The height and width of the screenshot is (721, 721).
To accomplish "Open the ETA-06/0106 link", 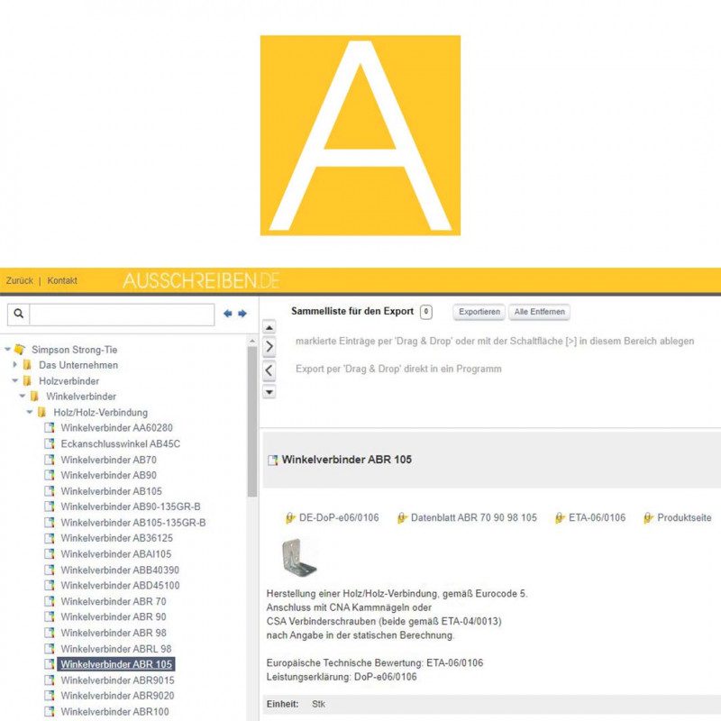I will pos(597,517).
